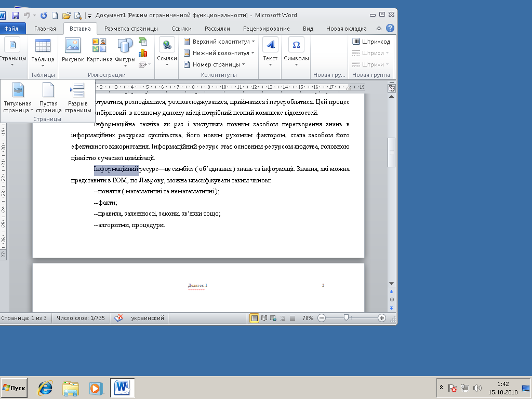Open Print Preview magnifier icon
The height and width of the screenshot is (399, 532).
pyautogui.click(x=78, y=15)
